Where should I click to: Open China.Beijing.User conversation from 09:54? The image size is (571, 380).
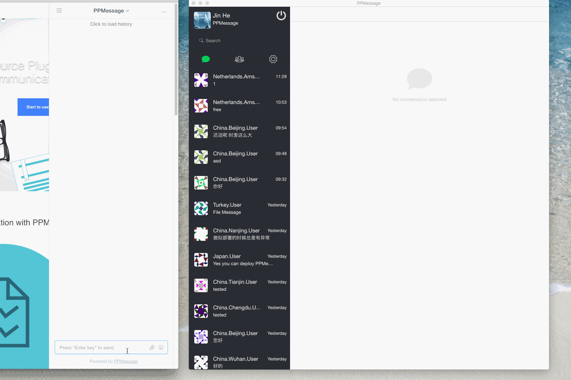(x=239, y=131)
